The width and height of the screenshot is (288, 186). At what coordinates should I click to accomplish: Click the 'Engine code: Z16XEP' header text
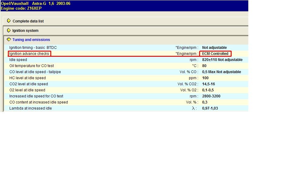[21, 8]
